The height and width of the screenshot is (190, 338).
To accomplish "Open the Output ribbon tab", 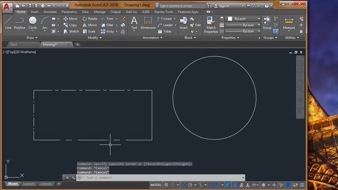I will (x=116, y=12).
